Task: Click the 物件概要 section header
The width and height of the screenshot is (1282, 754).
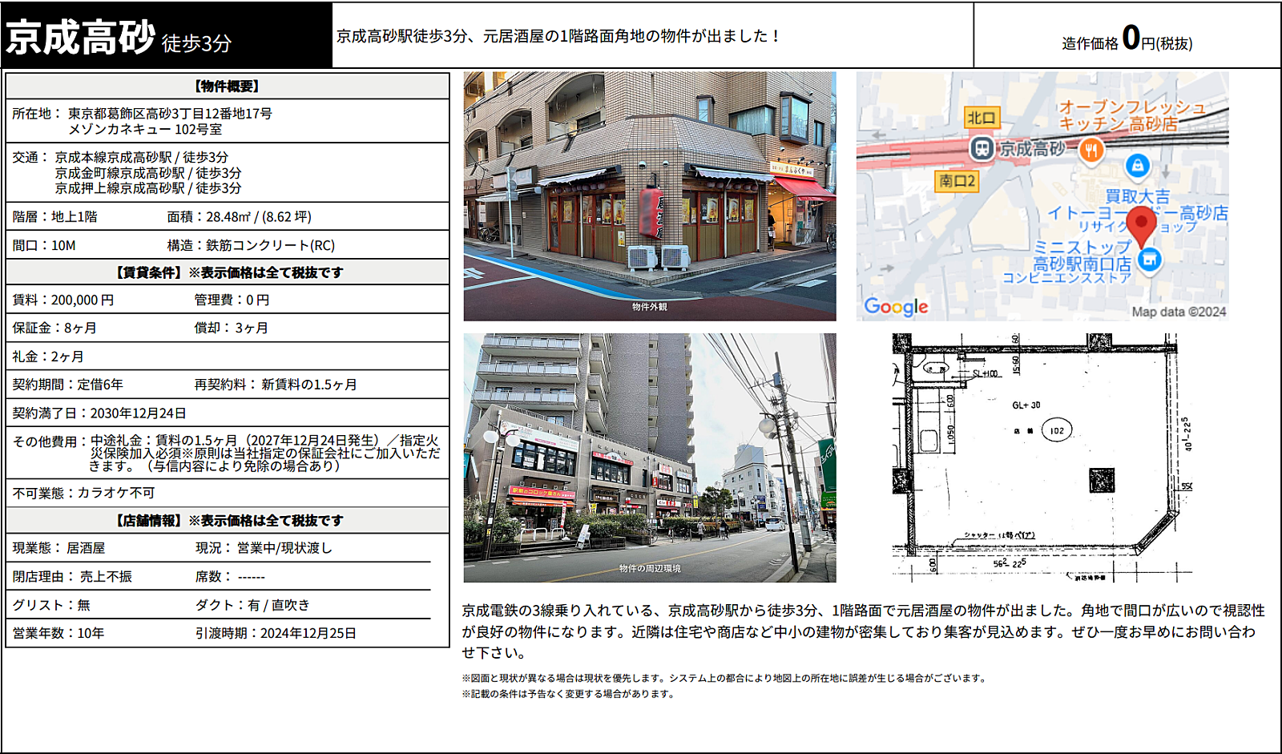Action: tap(228, 86)
